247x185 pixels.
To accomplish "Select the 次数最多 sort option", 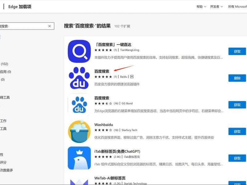I will coord(6,170).
